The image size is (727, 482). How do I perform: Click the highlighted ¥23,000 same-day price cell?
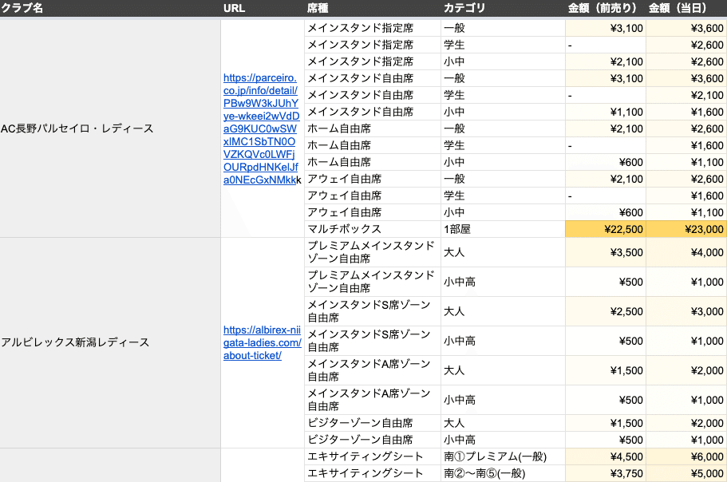[686, 229]
